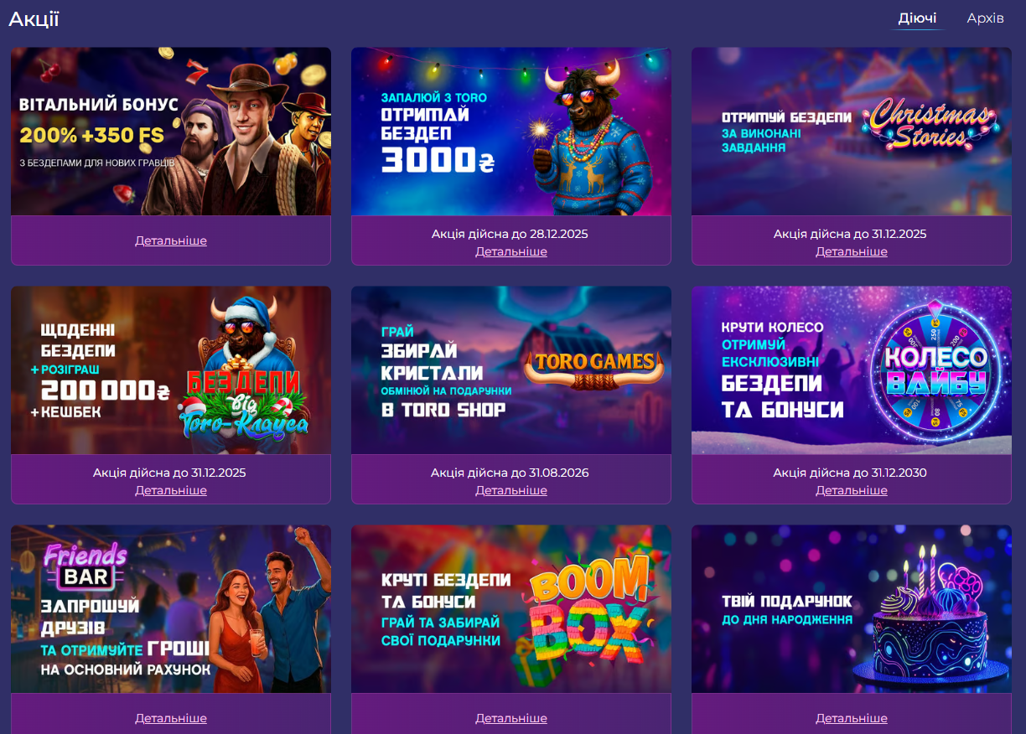The height and width of the screenshot is (734, 1026).
Task: Click Детальніше under the 31.12.2030 promo
Action: tap(852, 490)
